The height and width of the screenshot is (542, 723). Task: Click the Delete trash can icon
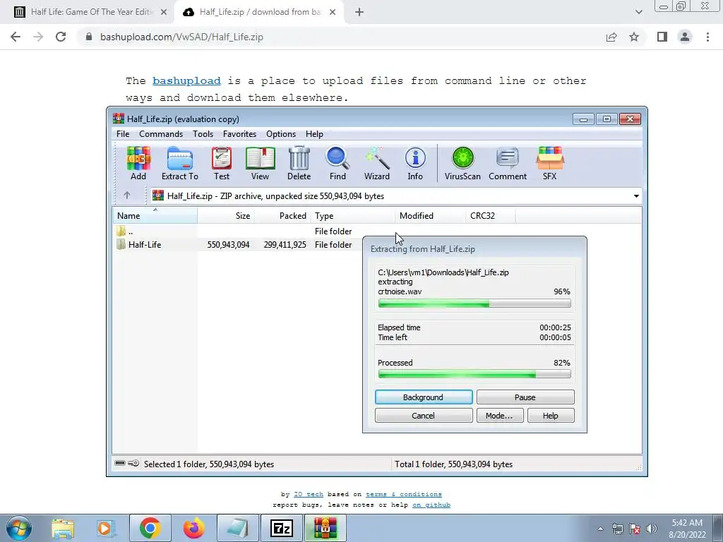[299, 164]
